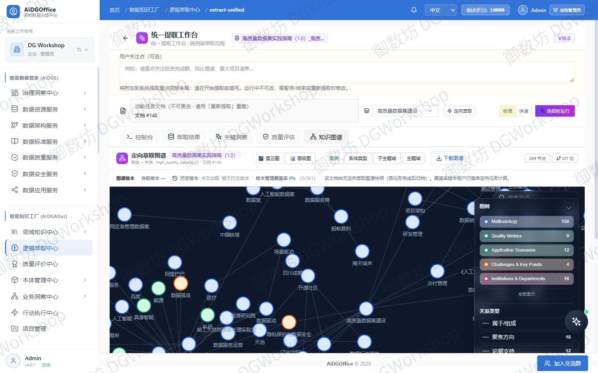Screen dimensions: 598x373
Task: Click the 下载图谱 button
Action: [x=450, y=158]
